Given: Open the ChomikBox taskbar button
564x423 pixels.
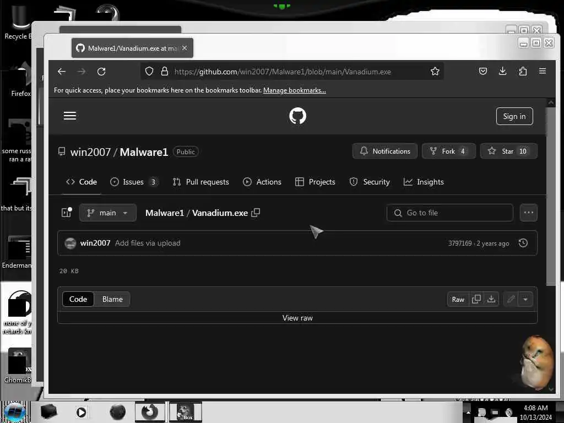Looking at the screenshot, I should click(x=186, y=412).
